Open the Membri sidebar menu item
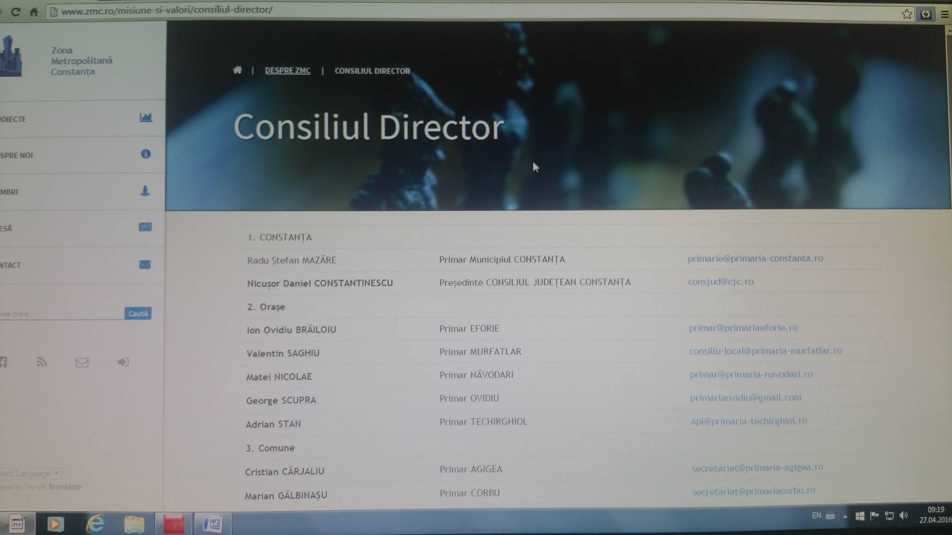This screenshot has width=952, height=535. (82, 192)
